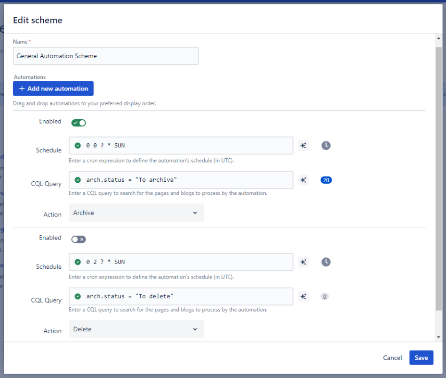Open the Action dropdown showing Archive

(x=136, y=213)
